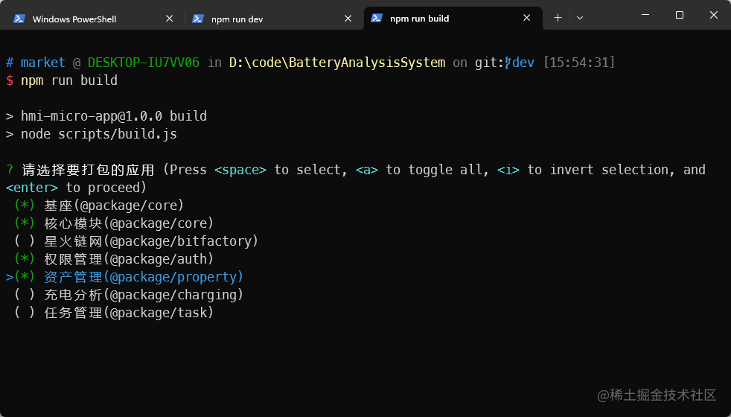This screenshot has height=417, width=731.
Task: Toggle checkbox for 资产管理(@package/property)
Action: coord(25,276)
